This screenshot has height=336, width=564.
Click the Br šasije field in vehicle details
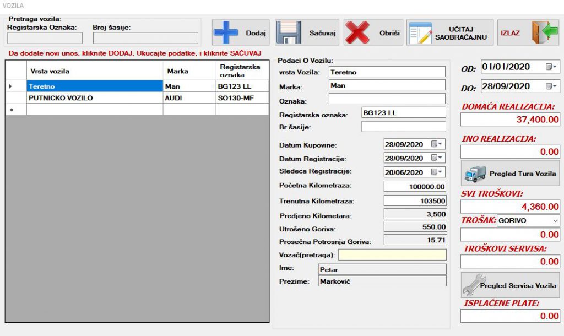pos(403,127)
